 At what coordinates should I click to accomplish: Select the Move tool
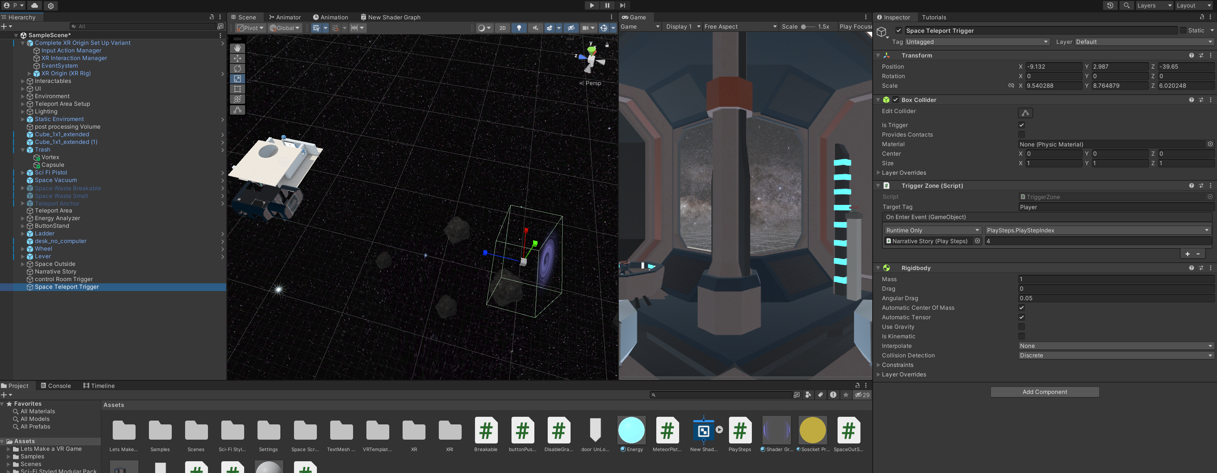[x=237, y=58]
